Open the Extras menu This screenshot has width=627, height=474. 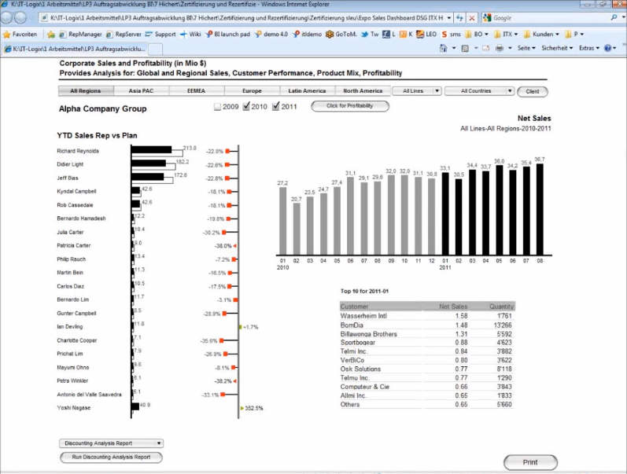[589, 48]
